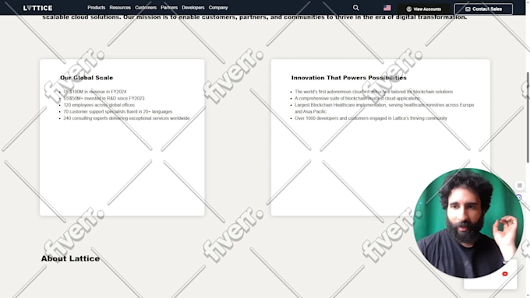Click 'Over 1000 developers' bullet
530x298 pixels.
click(x=371, y=118)
